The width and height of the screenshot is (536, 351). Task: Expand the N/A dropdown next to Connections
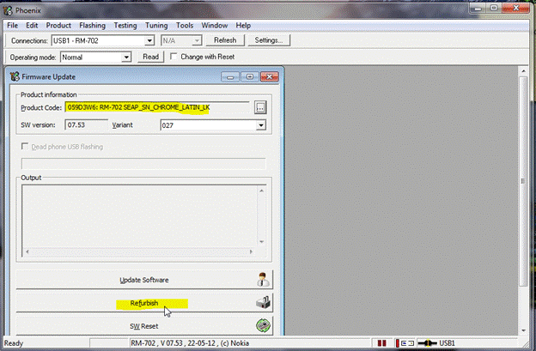(x=197, y=40)
